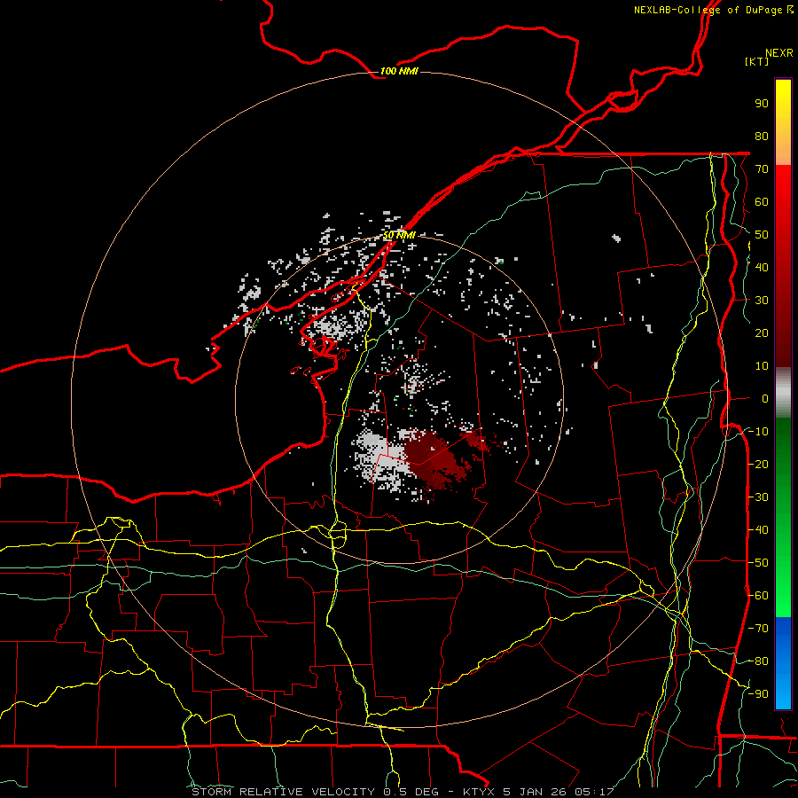The width and height of the screenshot is (798, 798).
Task: Click the positive 40 knot scale label
Action: pos(762,268)
